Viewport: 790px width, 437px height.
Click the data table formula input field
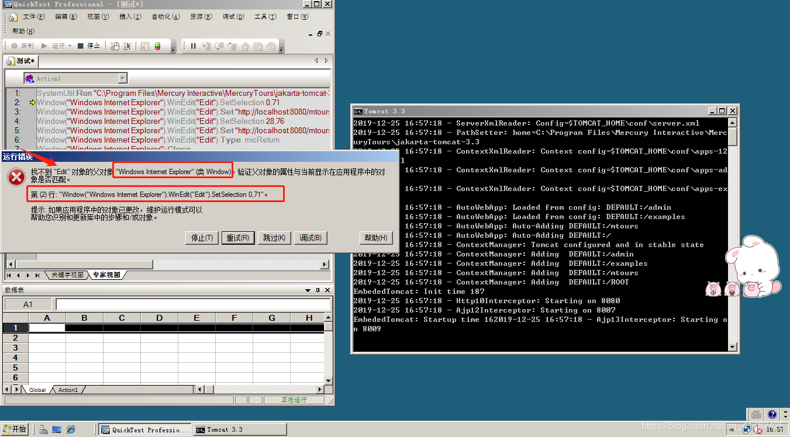point(194,304)
